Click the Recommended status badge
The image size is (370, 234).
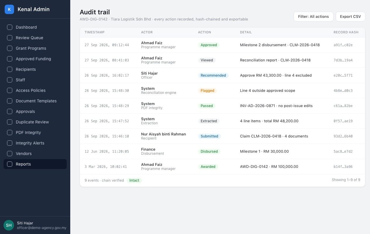[x=213, y=75]
